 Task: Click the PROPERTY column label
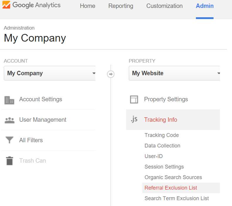coord(142,61)
